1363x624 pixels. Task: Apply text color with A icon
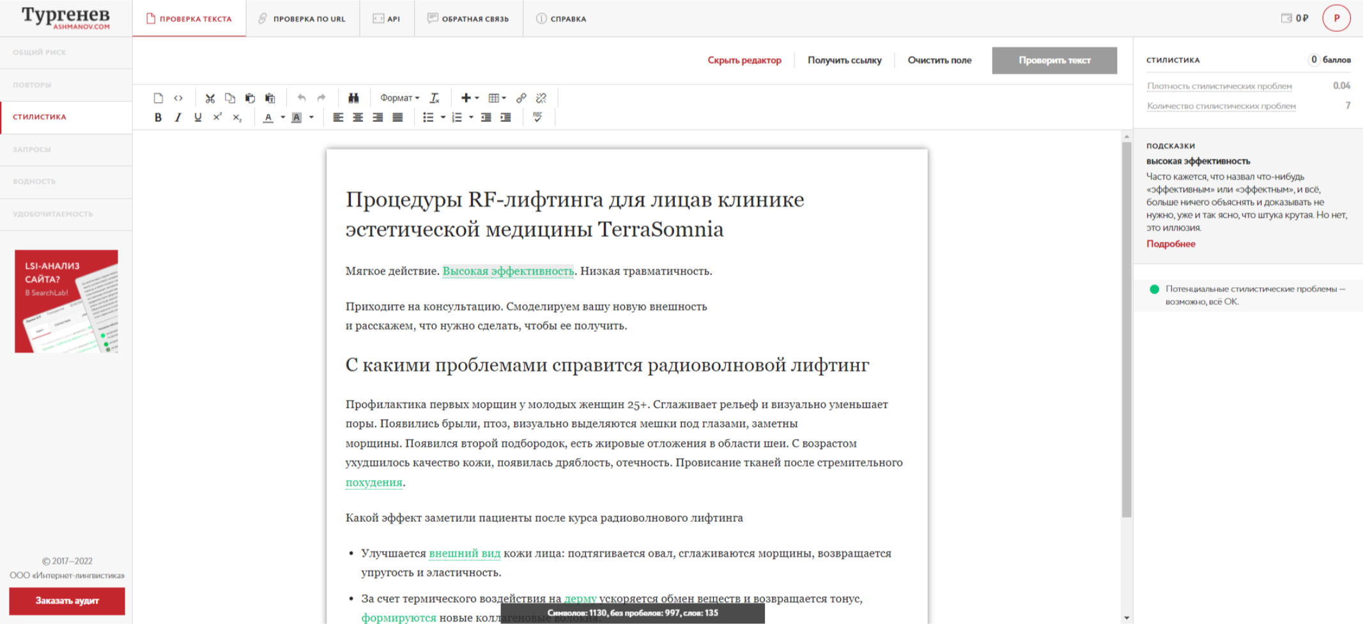pyautogui.click(x=268, y=117)
